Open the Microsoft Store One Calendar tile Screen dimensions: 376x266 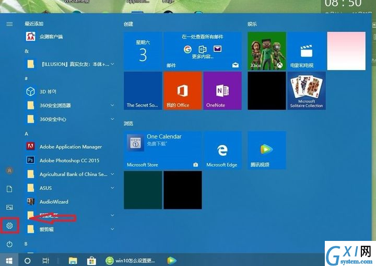pyautogui.click(x=163, y=150)
